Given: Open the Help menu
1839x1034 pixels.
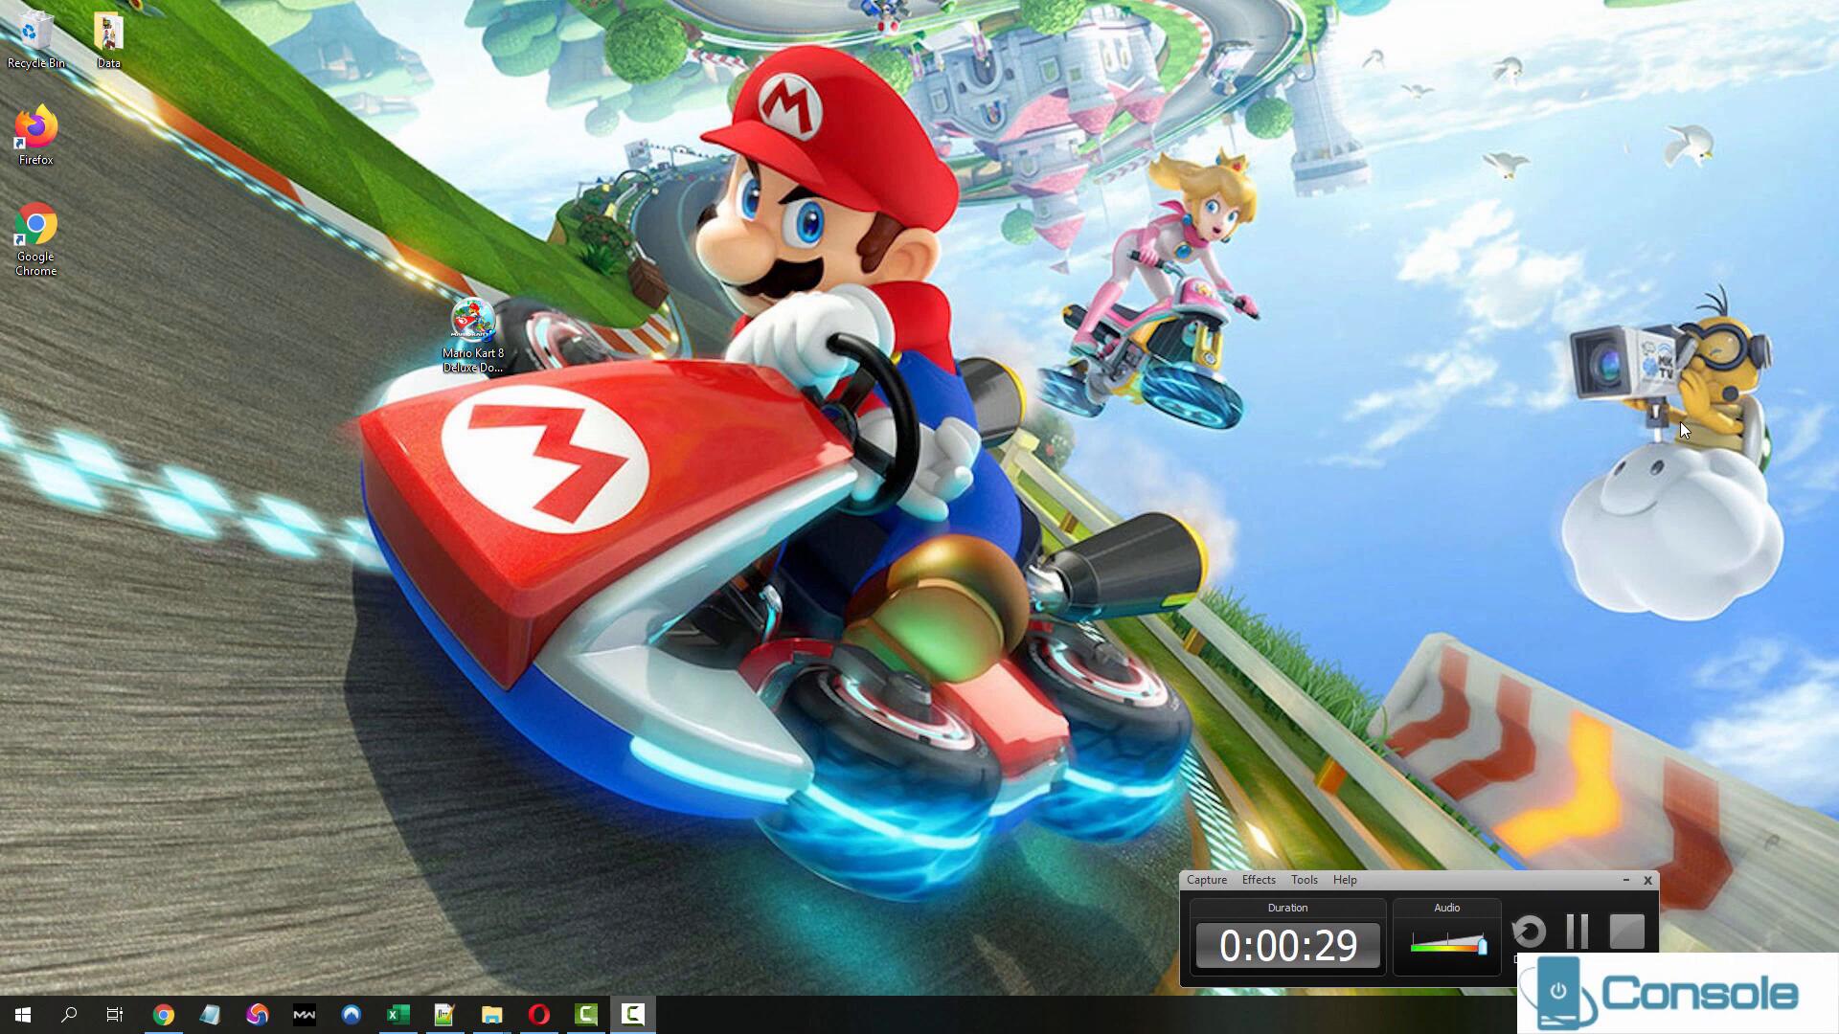Looking at the screenshot, I should click(x=1344, y=880).
